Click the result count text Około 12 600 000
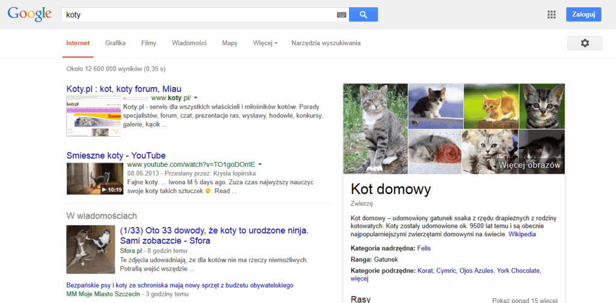This screenshot has width=616, height=303. [116, 69]
